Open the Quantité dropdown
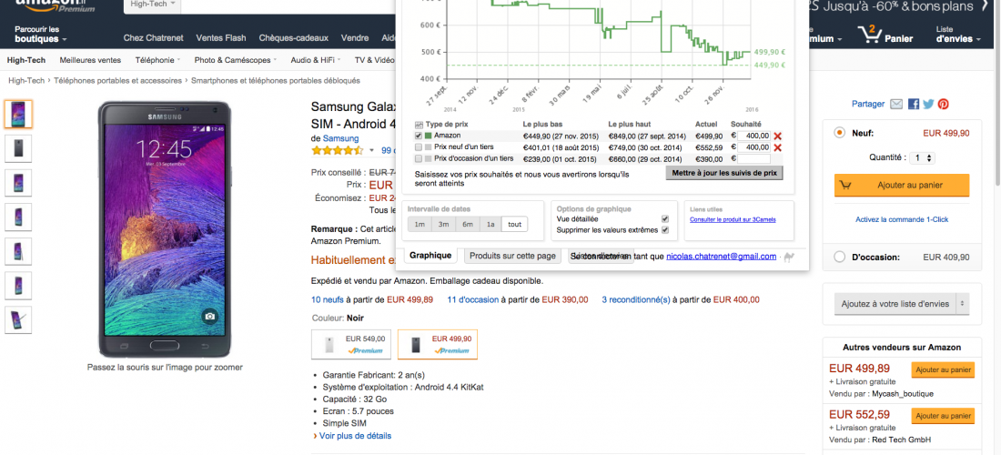This screenshot has height=455, width=1001. point(923,157)
